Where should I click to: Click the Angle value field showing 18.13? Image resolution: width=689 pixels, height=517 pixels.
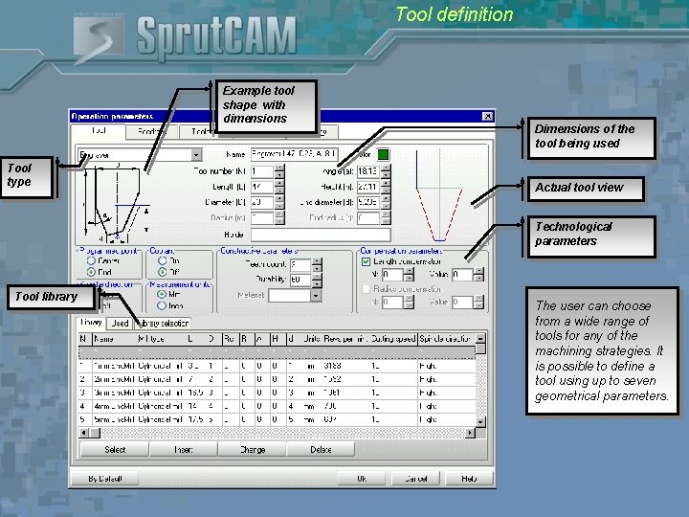click(368, 171)
